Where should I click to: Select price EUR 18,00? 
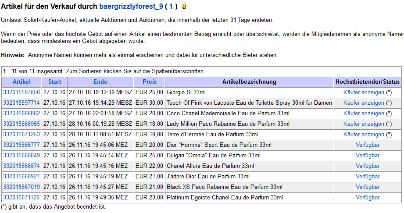click(149, 124)
